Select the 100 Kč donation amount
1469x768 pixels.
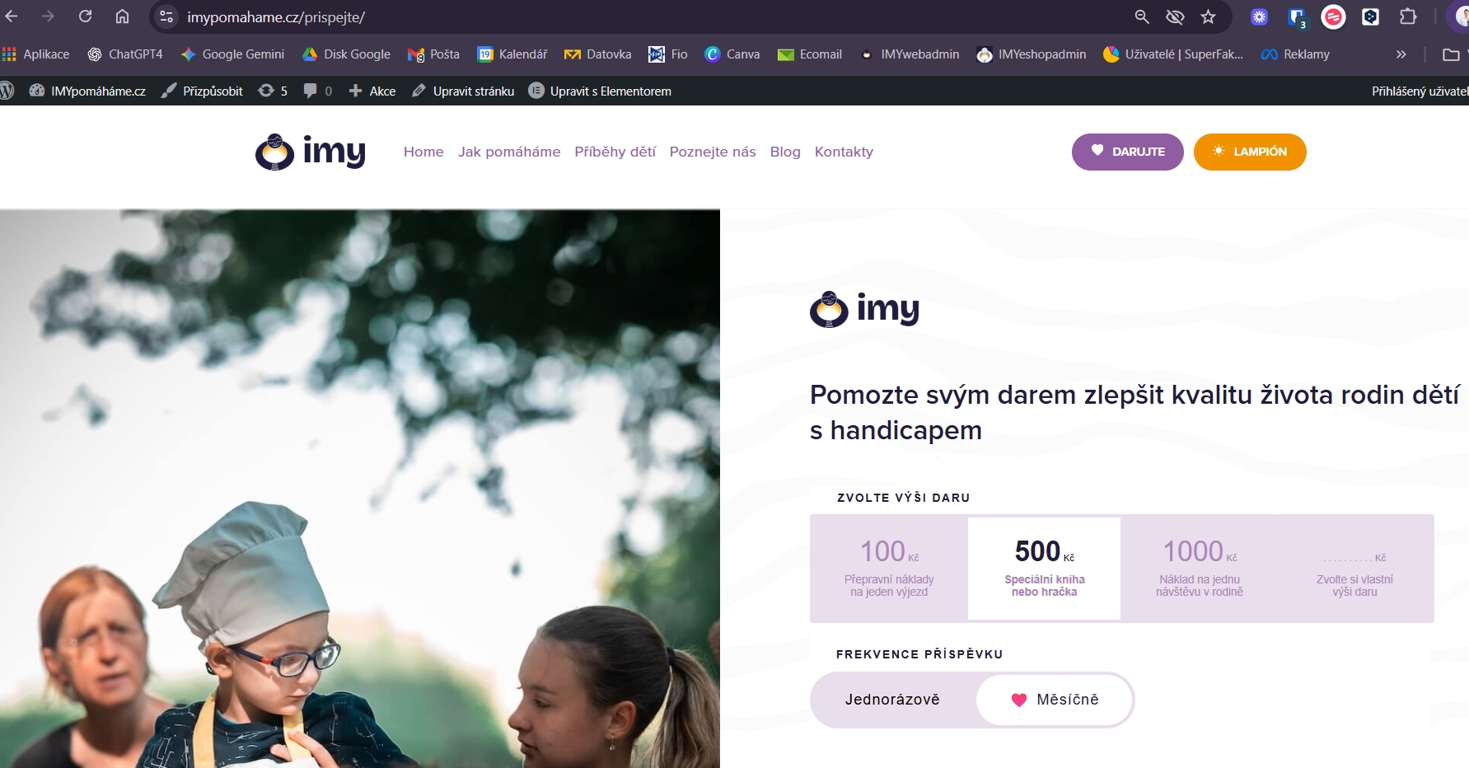[x=889, y=568]
